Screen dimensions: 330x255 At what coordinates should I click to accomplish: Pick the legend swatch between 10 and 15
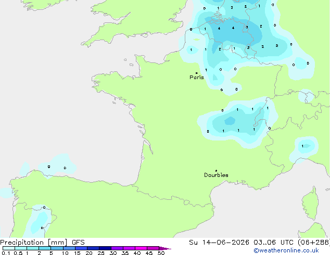[x=69, y=248]
